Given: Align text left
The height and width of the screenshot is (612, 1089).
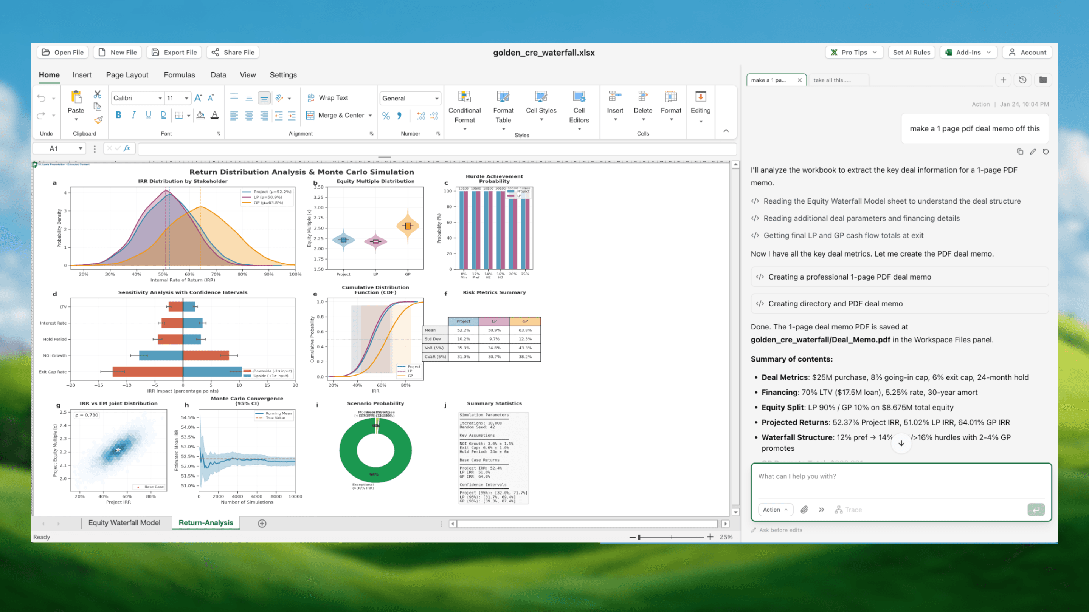Looking at the screenshot, I should [234, 115].
